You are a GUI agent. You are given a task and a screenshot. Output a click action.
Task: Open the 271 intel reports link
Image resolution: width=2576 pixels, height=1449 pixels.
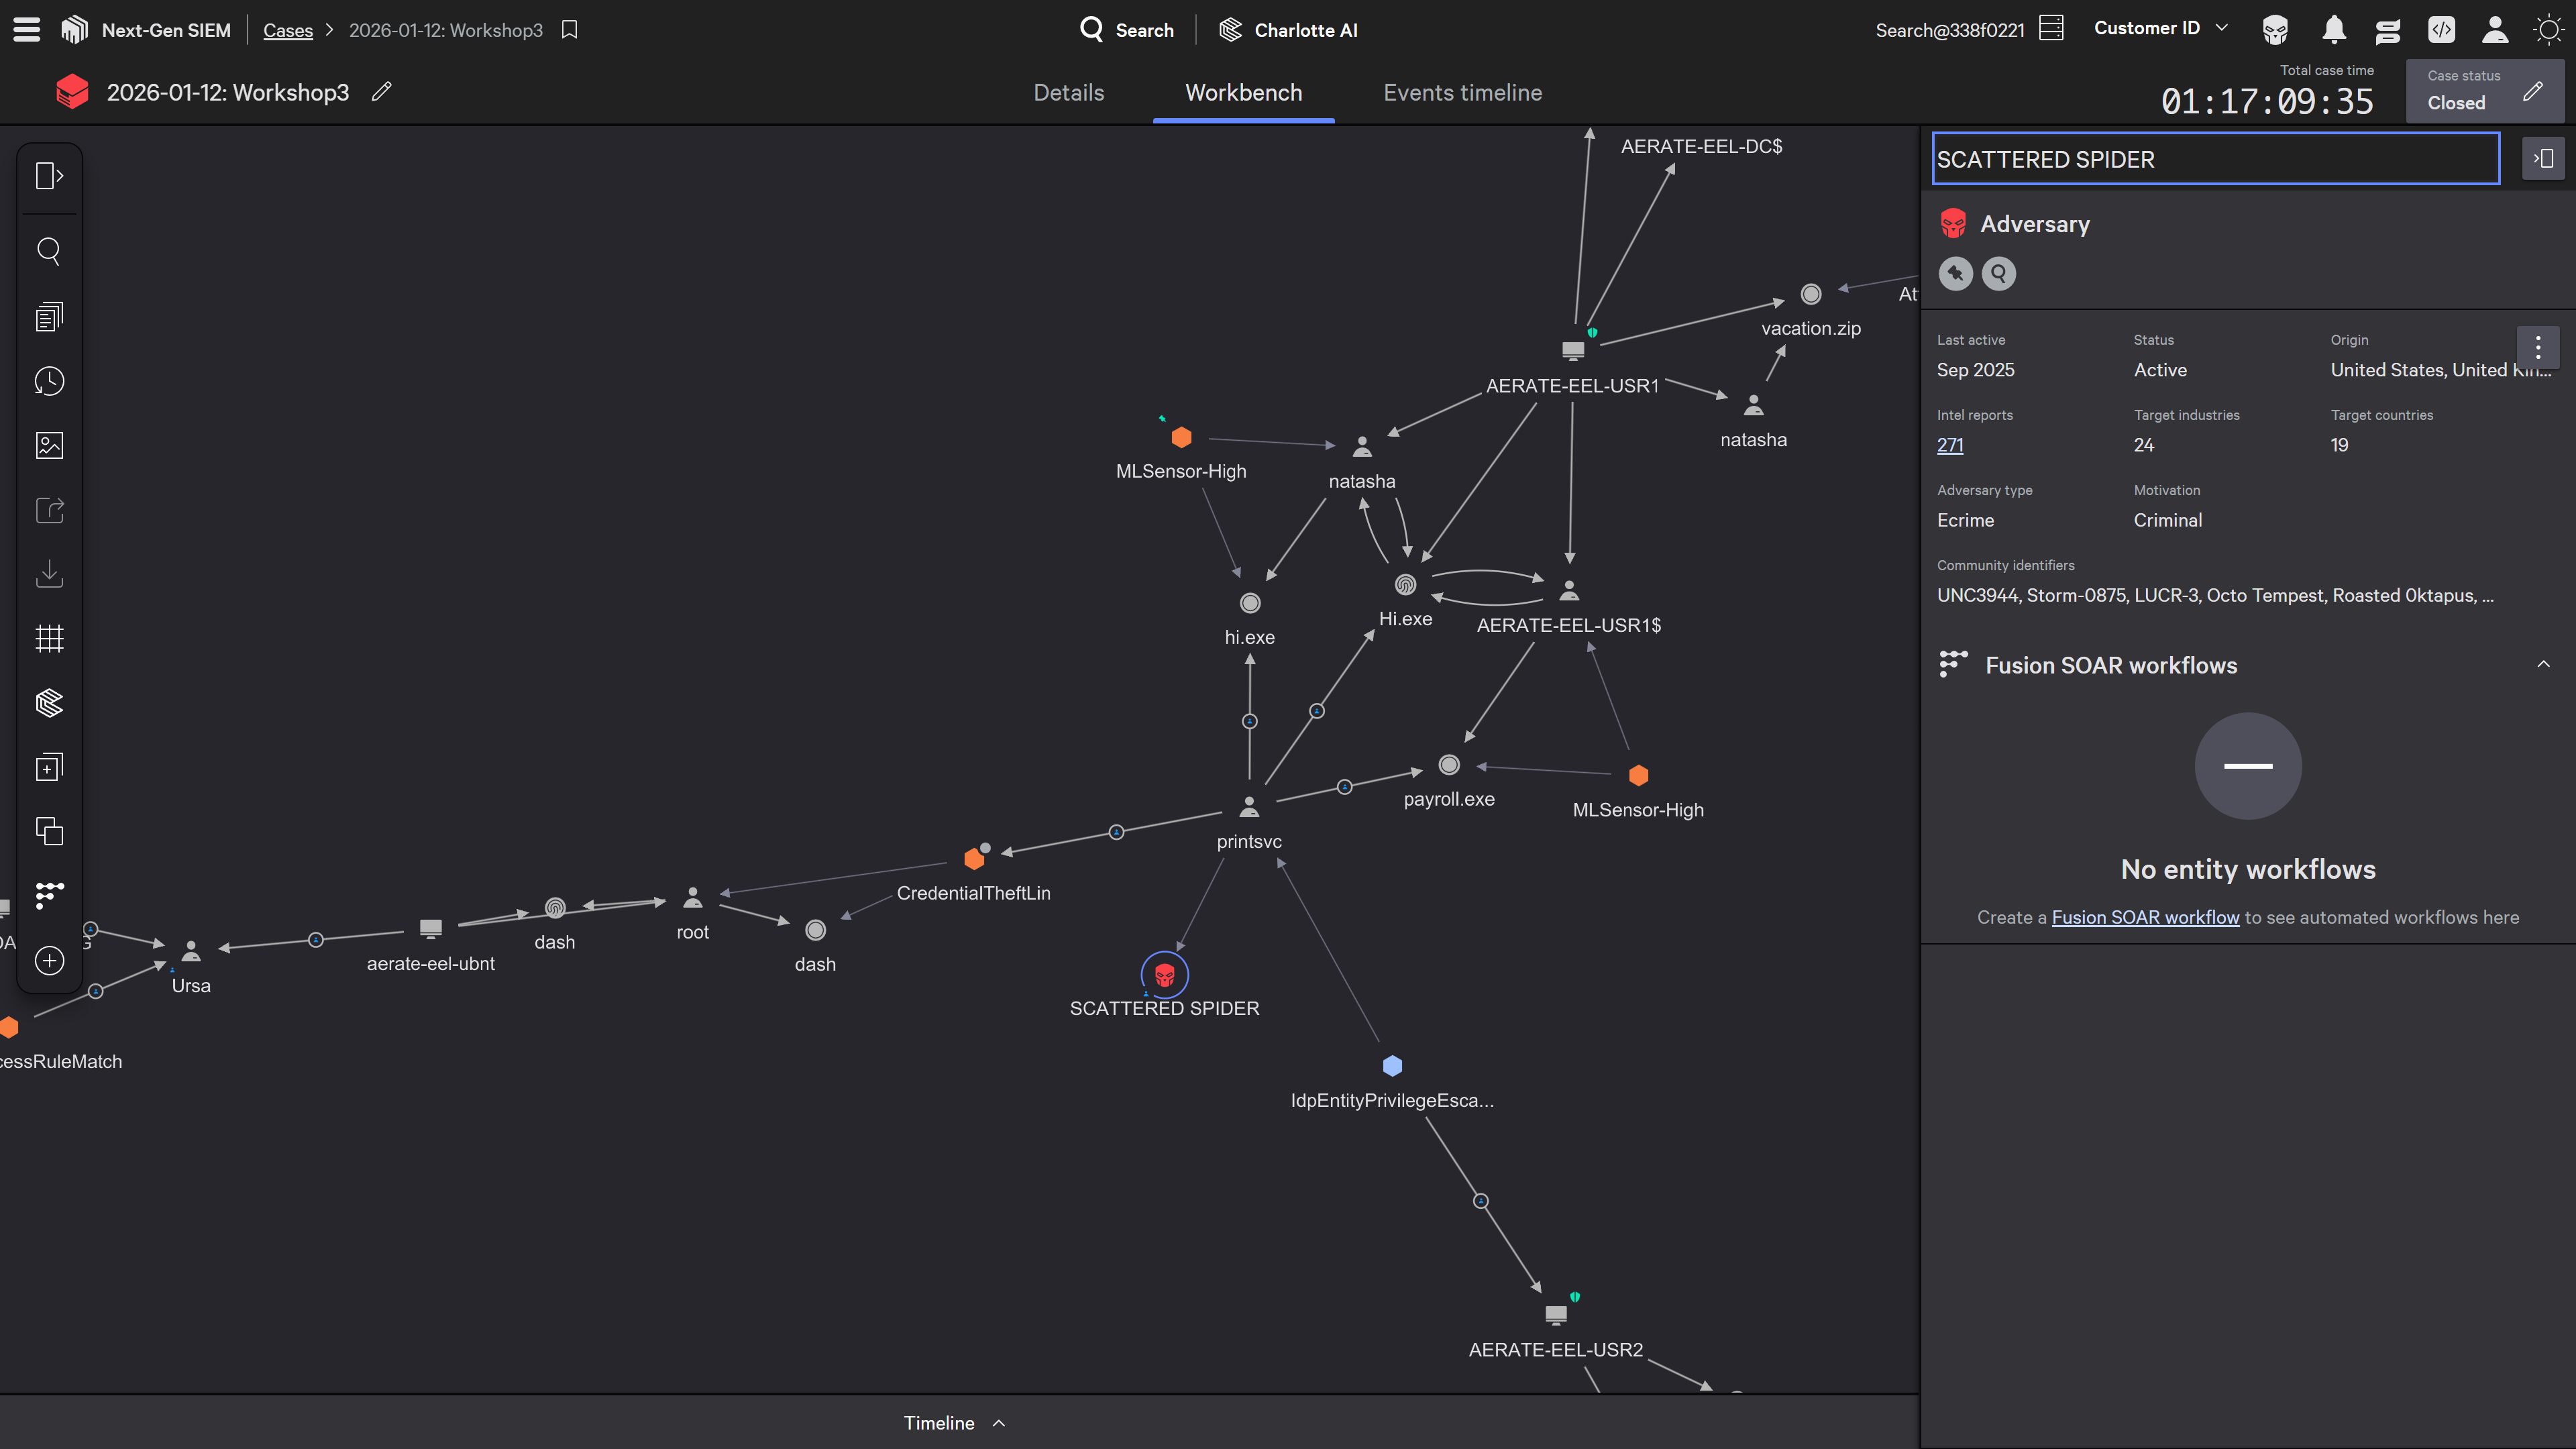click(1949, 445)
